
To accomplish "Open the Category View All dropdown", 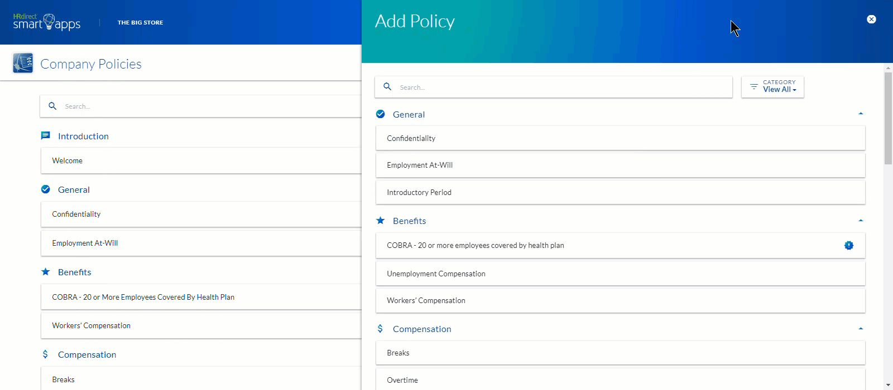I will point(772,87).
